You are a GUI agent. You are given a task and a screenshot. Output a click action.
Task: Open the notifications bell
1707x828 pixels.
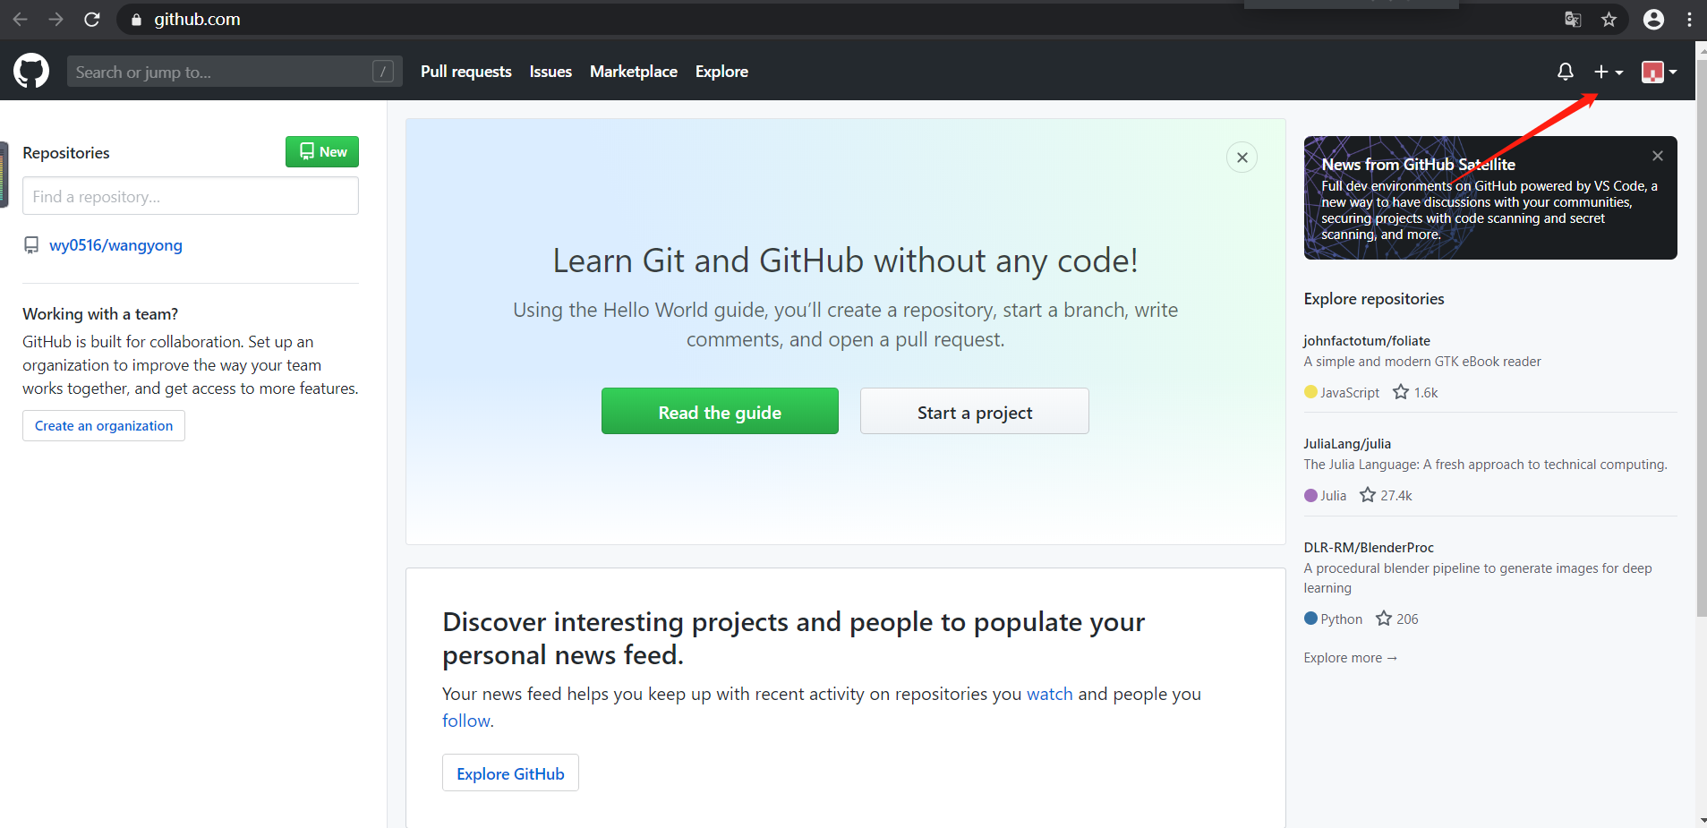pyautogui.click(x=1565, y=72)
